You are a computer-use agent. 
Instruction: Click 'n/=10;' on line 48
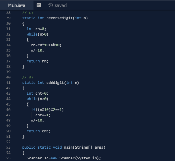(x=37, y=121)
